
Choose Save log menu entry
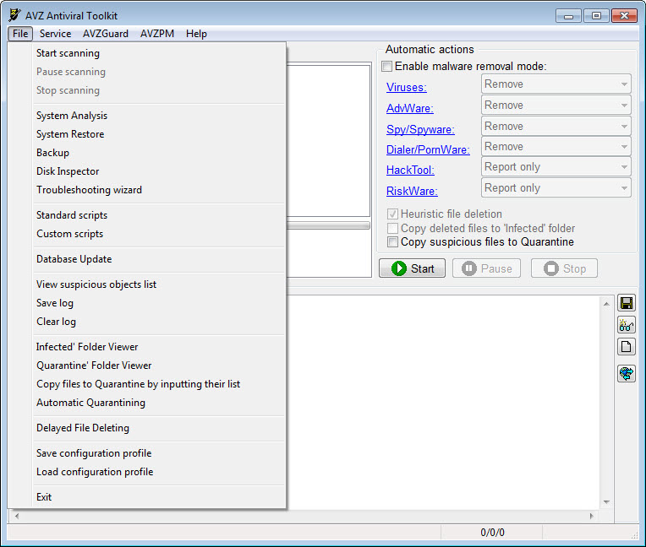pyautogui.click(x=159, y=303)
